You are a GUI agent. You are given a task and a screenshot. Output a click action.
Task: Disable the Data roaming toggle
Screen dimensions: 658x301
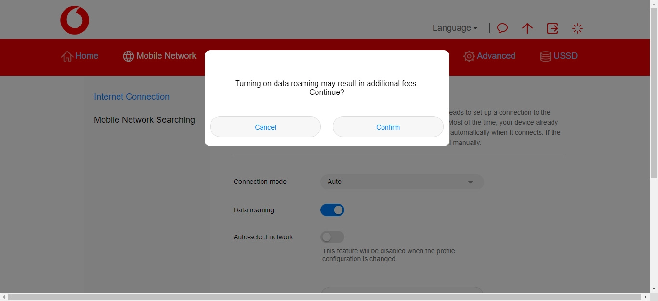click(332, 210)
